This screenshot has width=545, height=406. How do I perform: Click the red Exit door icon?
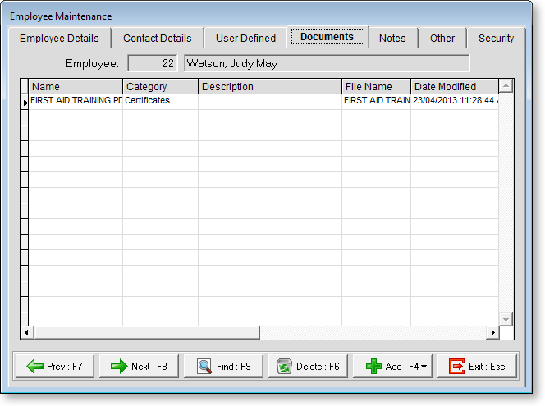click(x=456, y=367)
